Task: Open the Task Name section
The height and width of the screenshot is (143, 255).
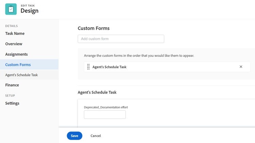Action: tap(15, 34)
